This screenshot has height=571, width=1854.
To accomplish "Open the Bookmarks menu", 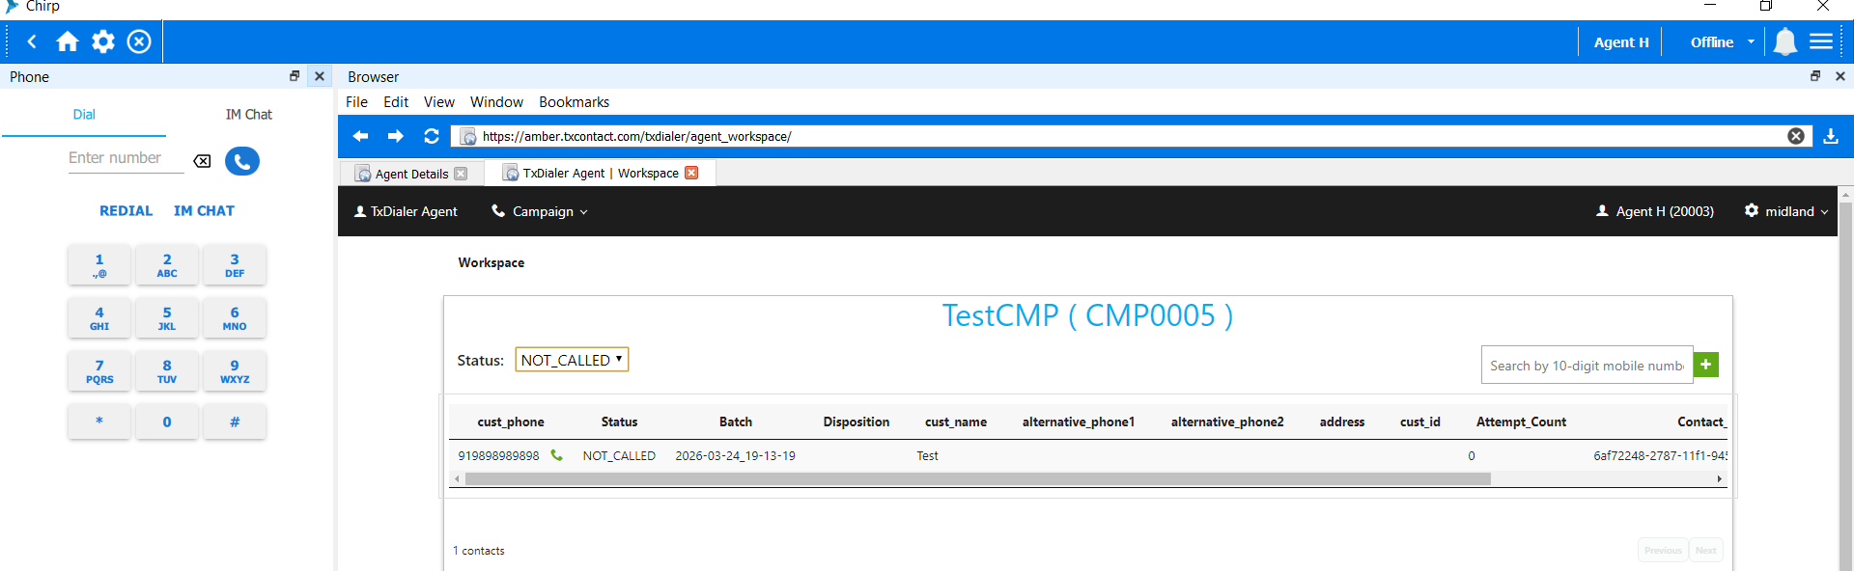I will click(574, 102).
